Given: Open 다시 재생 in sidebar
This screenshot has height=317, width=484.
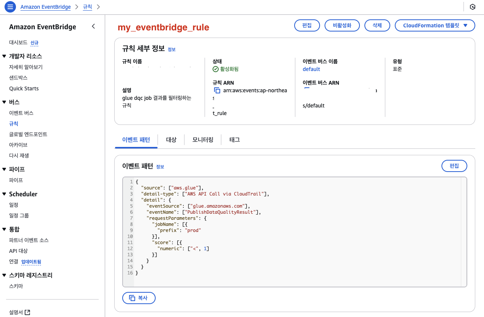Looking at the screenshot, I should point(19,156).
